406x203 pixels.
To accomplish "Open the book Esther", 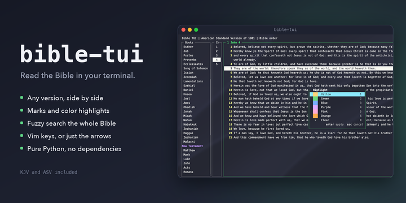I will [188, 47].
